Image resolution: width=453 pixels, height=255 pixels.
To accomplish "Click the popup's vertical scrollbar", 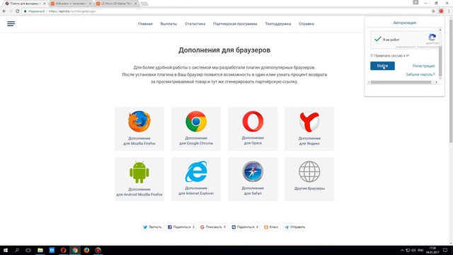I will [x=440, y=61].
